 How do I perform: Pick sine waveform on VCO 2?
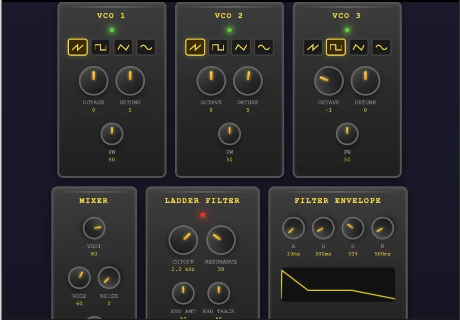[x=264, y=47]
